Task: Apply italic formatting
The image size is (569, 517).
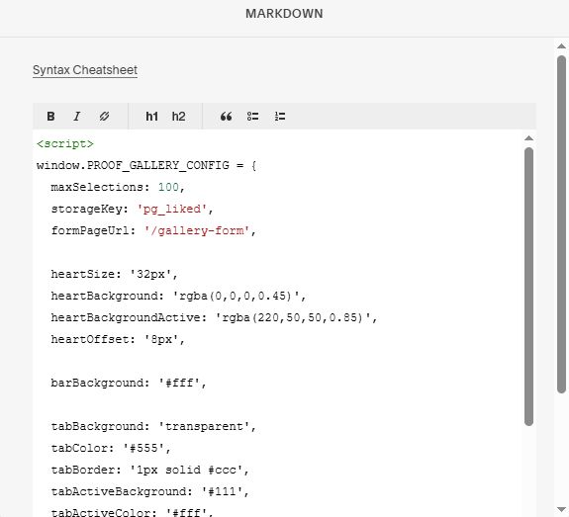Action: pos(77,117)
